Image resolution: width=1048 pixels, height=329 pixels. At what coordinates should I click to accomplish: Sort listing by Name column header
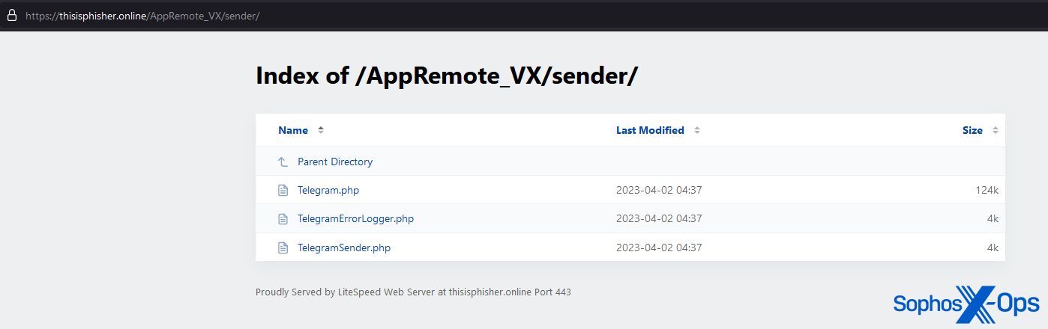tap(293, 130)
